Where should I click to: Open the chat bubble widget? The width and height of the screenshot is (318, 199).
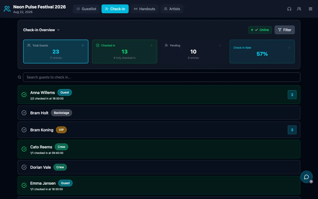point(306,177)
